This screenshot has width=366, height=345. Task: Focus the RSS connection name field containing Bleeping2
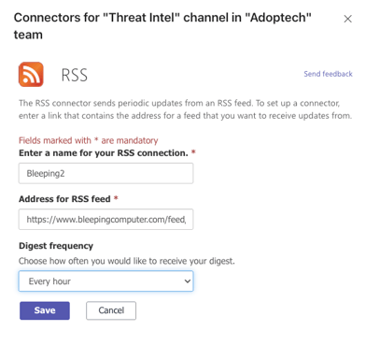tap(106, 173)
